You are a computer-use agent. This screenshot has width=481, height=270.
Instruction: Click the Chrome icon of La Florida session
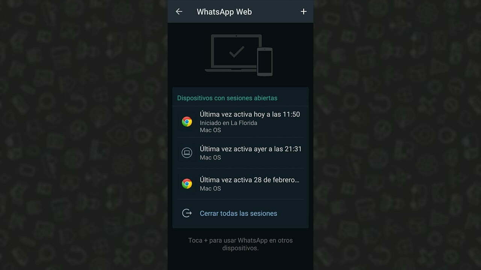click(187, 121)
